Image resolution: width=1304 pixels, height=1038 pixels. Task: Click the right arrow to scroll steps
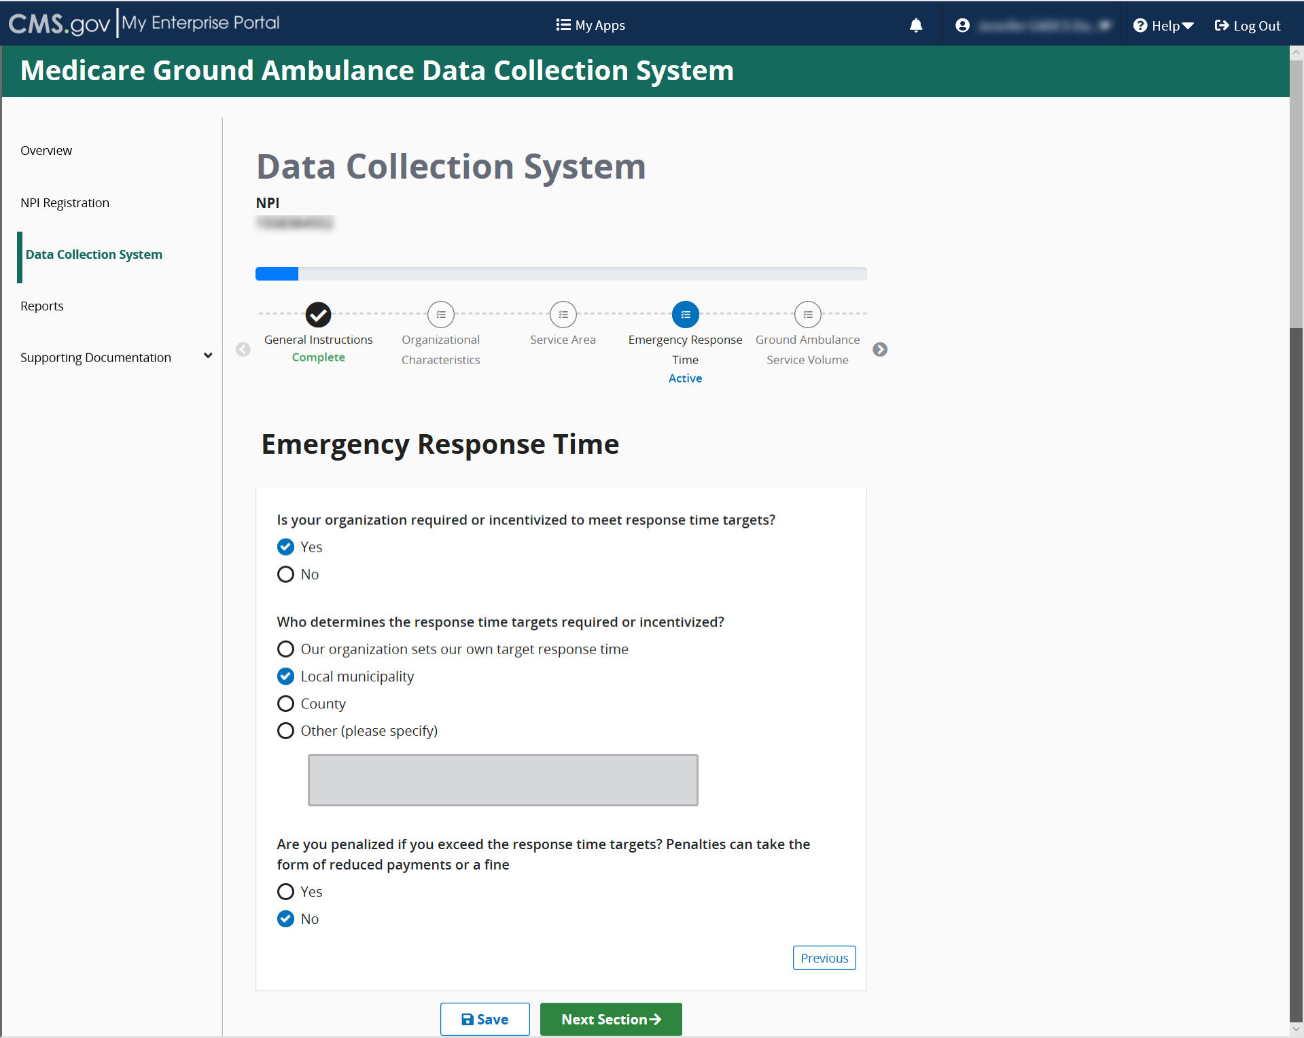pyautogui.click(x=880, y=349)
